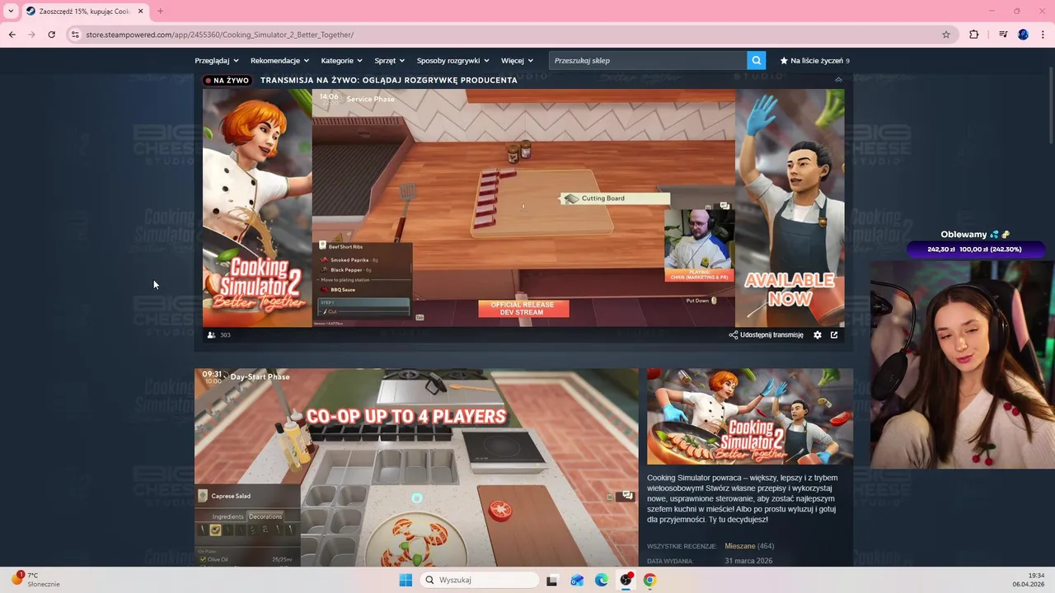1055x593 pixels.
Task: Open the Chrome three-dot menu
Action: tap(1043, 35)
